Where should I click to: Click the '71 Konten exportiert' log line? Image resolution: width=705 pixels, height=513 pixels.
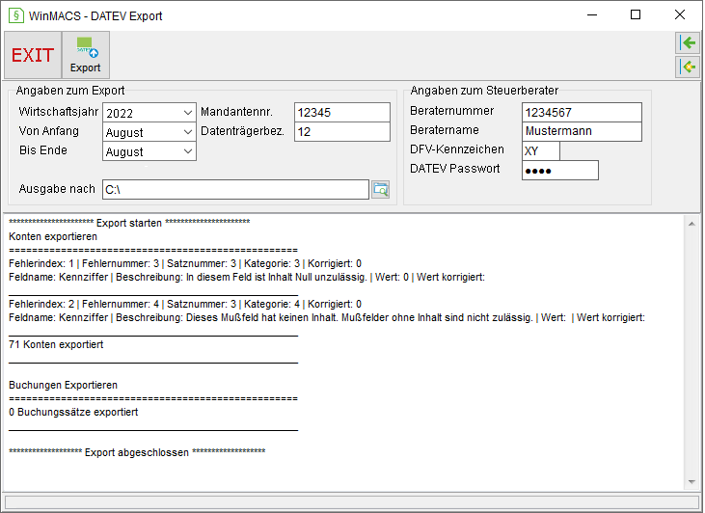point(56,344)
